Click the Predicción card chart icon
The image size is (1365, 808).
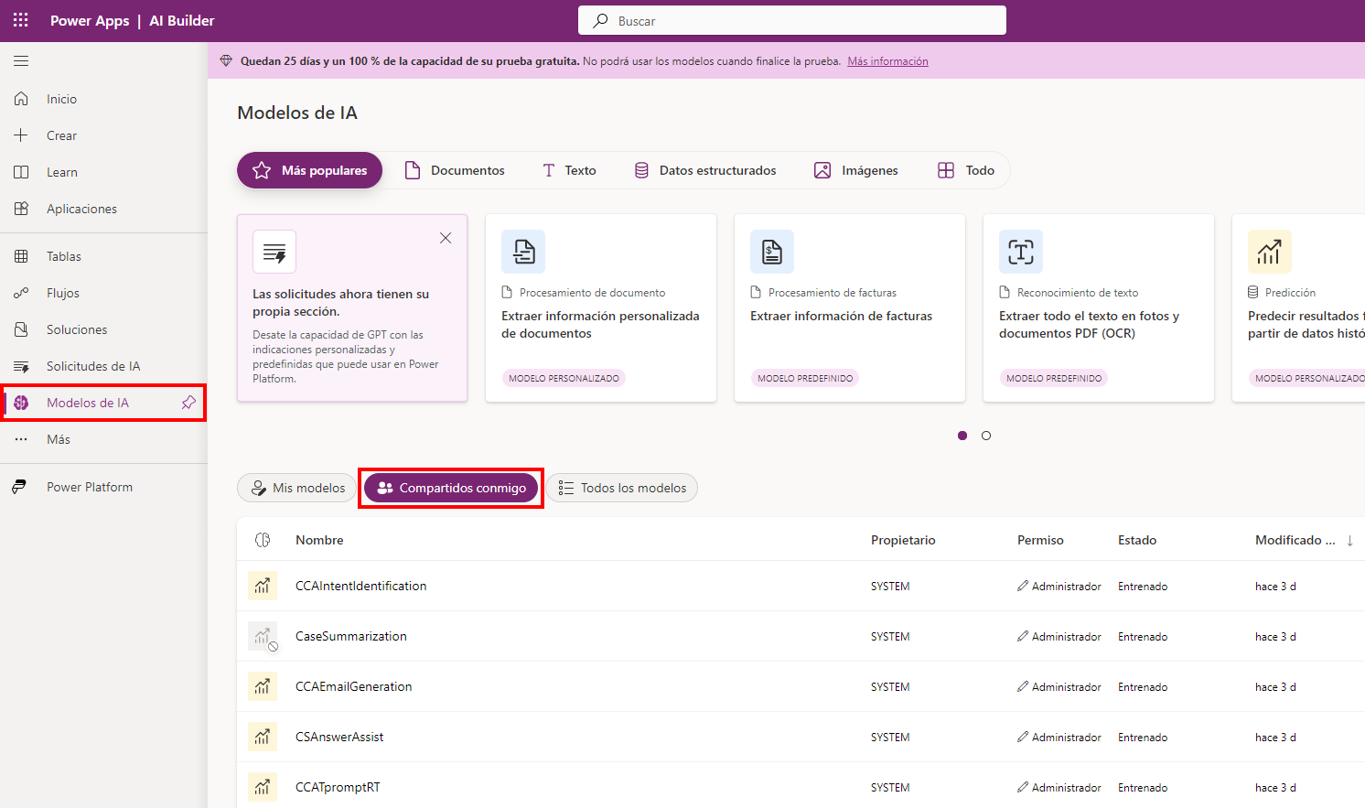[1270, 252]
